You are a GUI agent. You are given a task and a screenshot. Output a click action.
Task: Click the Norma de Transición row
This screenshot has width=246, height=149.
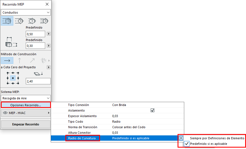point(117,127)
